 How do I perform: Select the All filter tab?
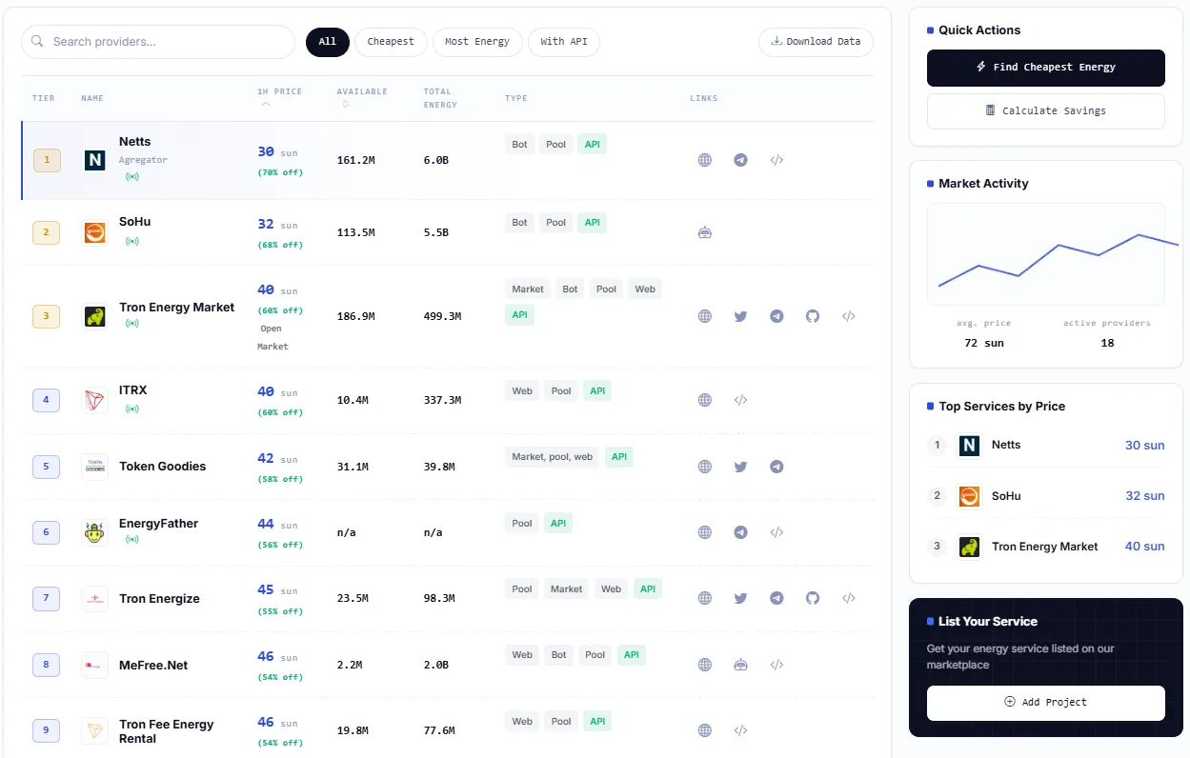pos(328,42)
